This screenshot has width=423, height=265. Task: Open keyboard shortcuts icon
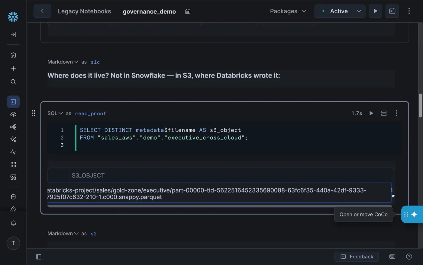point(392,257)
